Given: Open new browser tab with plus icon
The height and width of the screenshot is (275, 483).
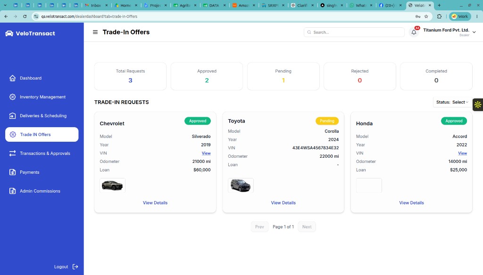Looking at the screenshot, I should click(x=439, y=5).
